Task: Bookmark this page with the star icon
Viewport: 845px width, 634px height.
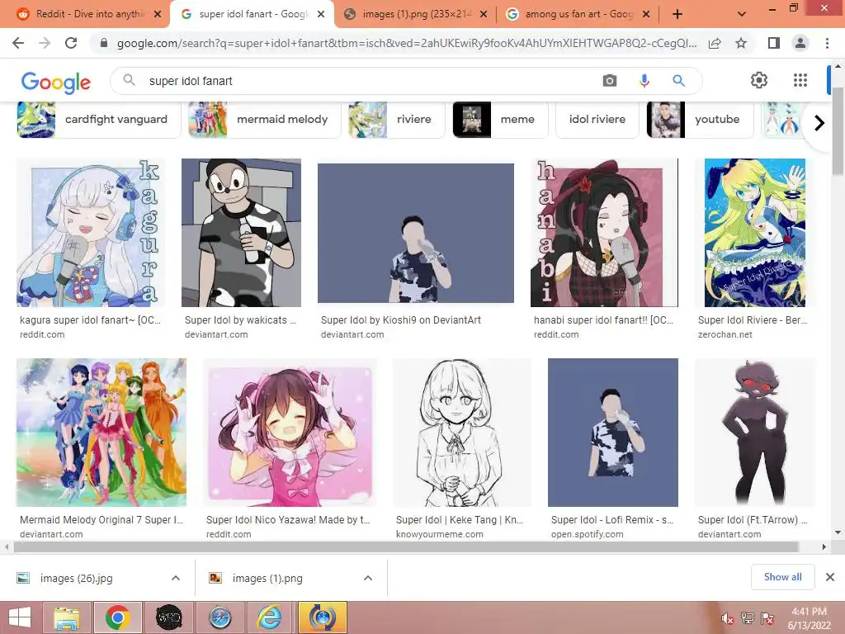Action: point(742,43)
